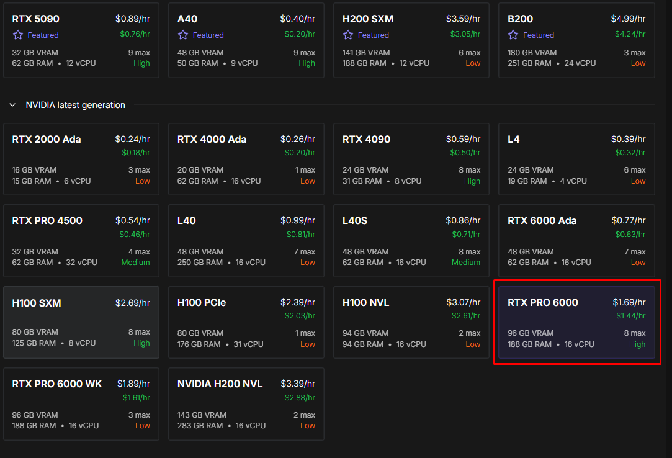Choose the L40 GPU card

pos(246,241)
